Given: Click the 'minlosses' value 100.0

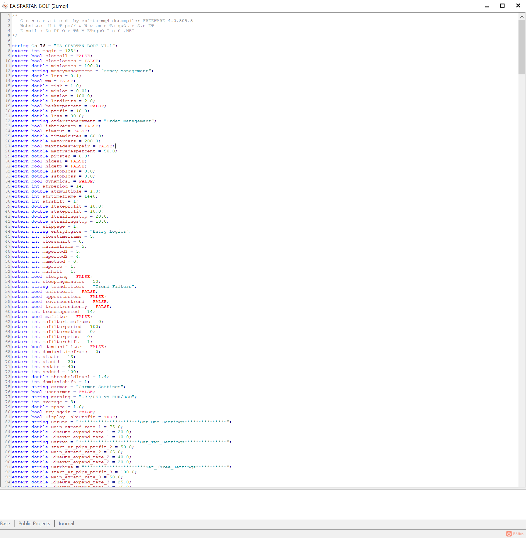Looking at the screenshot, I should point(91,66).
